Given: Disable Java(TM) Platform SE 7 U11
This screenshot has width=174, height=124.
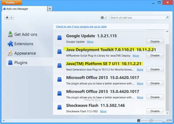Looking at the screenshot, I should (x=155, y=69).
